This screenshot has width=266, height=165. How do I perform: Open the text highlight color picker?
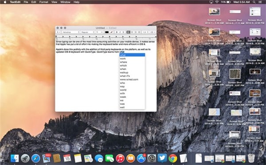pos(111,32)
